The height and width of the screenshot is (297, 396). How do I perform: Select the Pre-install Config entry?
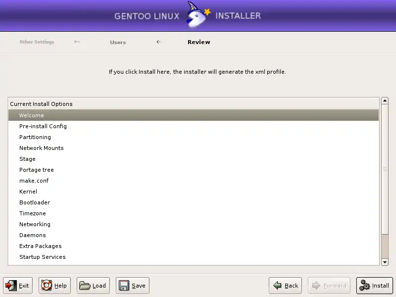(43, 126)
